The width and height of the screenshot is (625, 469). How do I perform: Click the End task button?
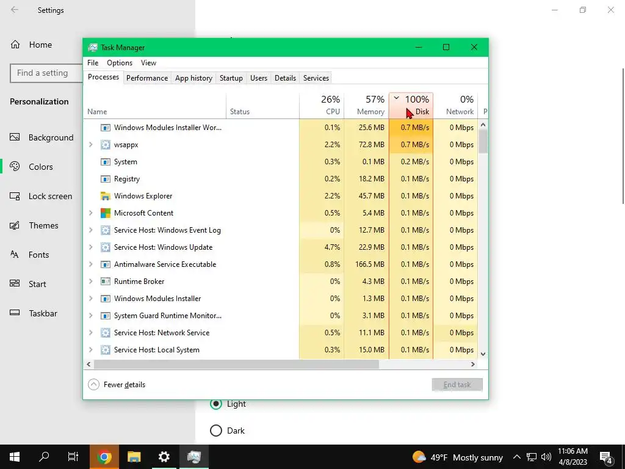click(457, 385)
